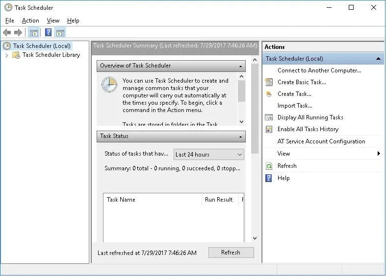This screenshot has width=386, height=276.
Task: Click Connect to Another Computer link
Action: [319, 70]
